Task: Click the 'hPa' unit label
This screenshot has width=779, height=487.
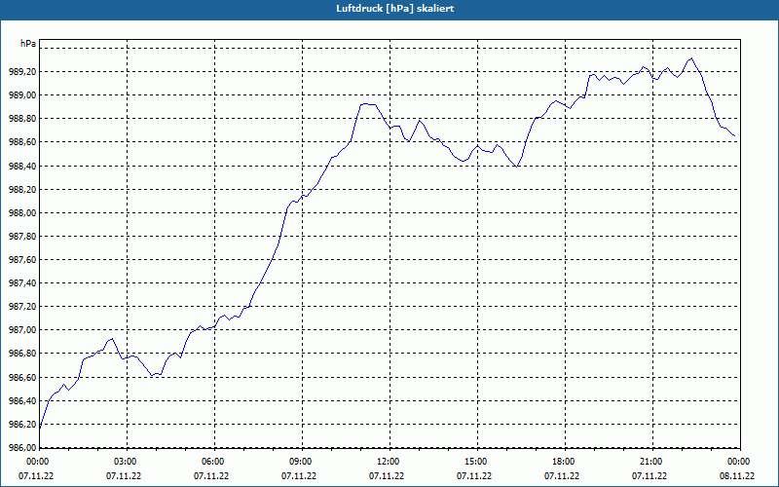Action: 28,44
